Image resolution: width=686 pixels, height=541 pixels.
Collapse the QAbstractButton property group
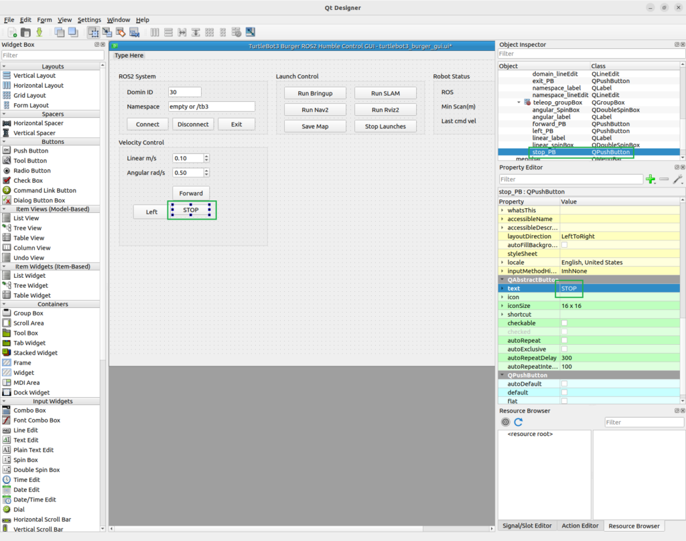[x=502, y=279]
